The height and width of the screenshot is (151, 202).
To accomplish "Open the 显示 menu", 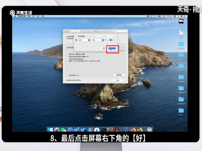I will point(33,16).
